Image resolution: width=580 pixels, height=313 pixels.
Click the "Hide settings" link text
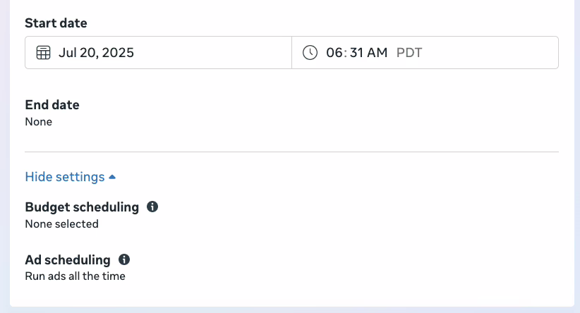65,177
